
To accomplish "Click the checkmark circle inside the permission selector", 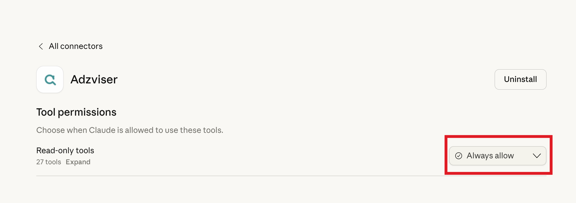I will (x=459, y=156).
